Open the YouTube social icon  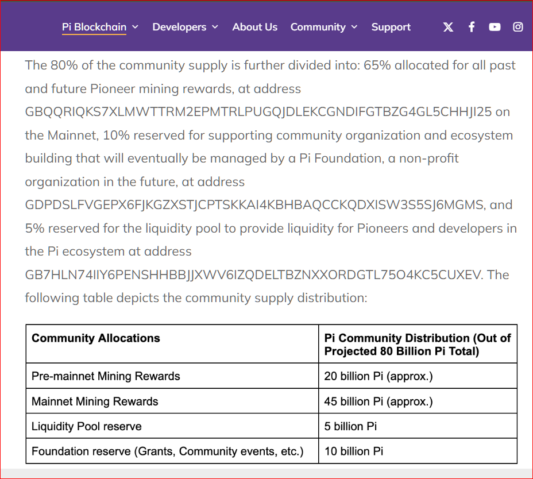coord(495,27)
